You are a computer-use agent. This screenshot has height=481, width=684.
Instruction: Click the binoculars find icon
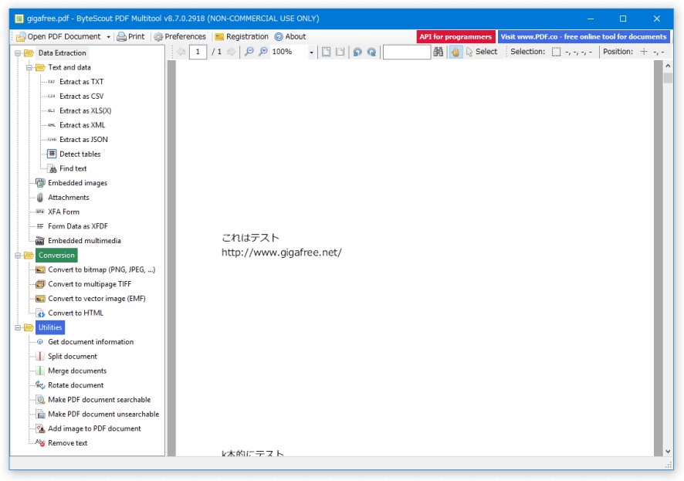(x=439, y=52)
